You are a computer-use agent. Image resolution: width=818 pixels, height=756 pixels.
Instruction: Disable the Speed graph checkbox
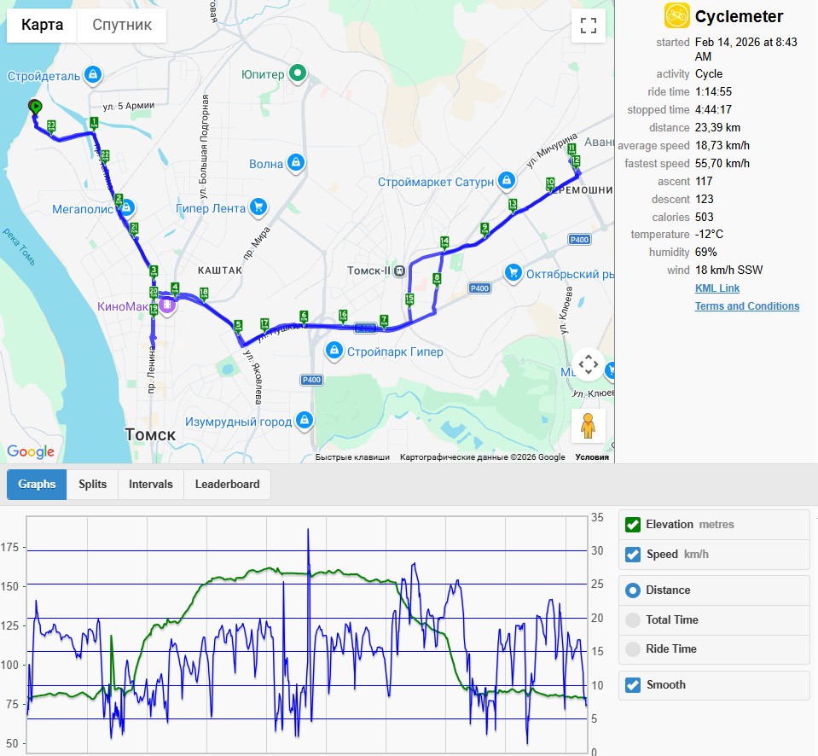(x=633, y=554)
